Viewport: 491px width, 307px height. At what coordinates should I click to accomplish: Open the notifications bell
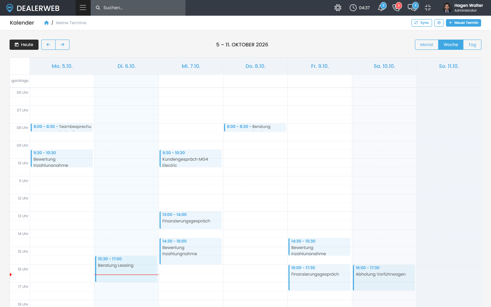[382, 8]
